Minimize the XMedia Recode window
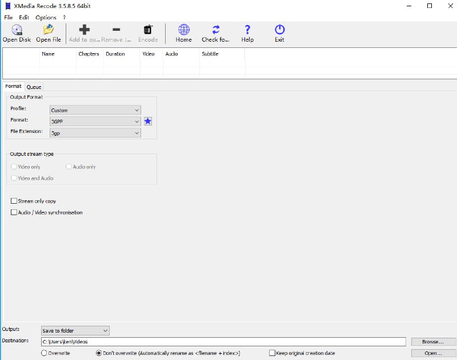Image resolution: width=457 pixels, height=360 pixels. coord(409,6)
